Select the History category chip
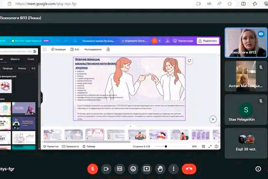 click(22, 68)
